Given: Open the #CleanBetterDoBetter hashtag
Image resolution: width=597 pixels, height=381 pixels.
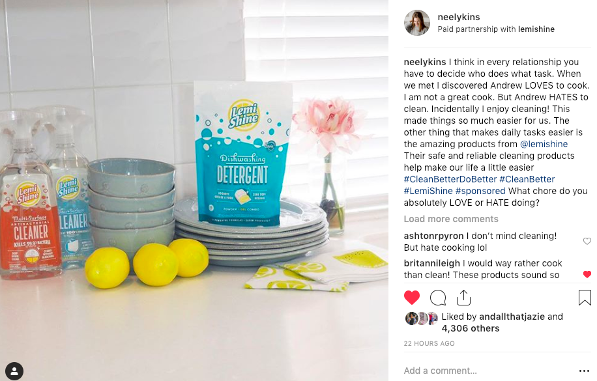Looking at the screenshot, I should point(450,179).
